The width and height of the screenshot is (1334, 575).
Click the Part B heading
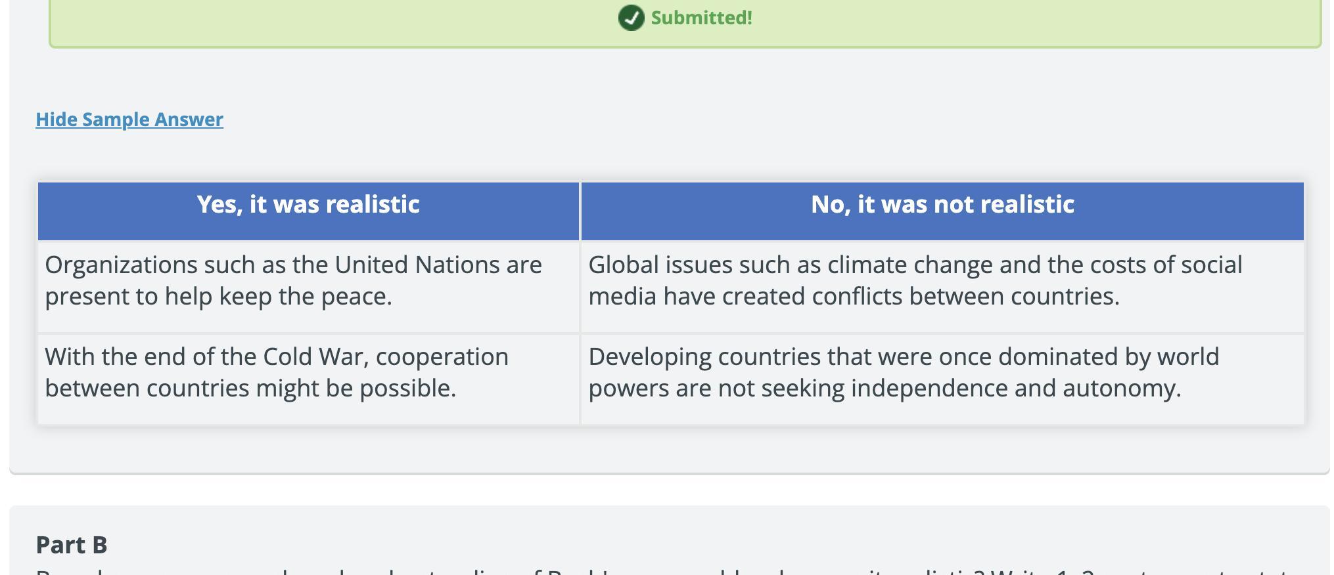click(x=72, y=545)
